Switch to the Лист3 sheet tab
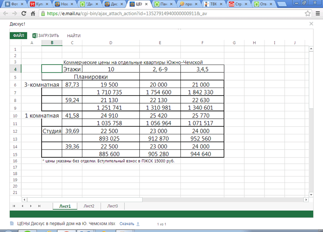This screenshot has width=323, height=232. point(112,206)
